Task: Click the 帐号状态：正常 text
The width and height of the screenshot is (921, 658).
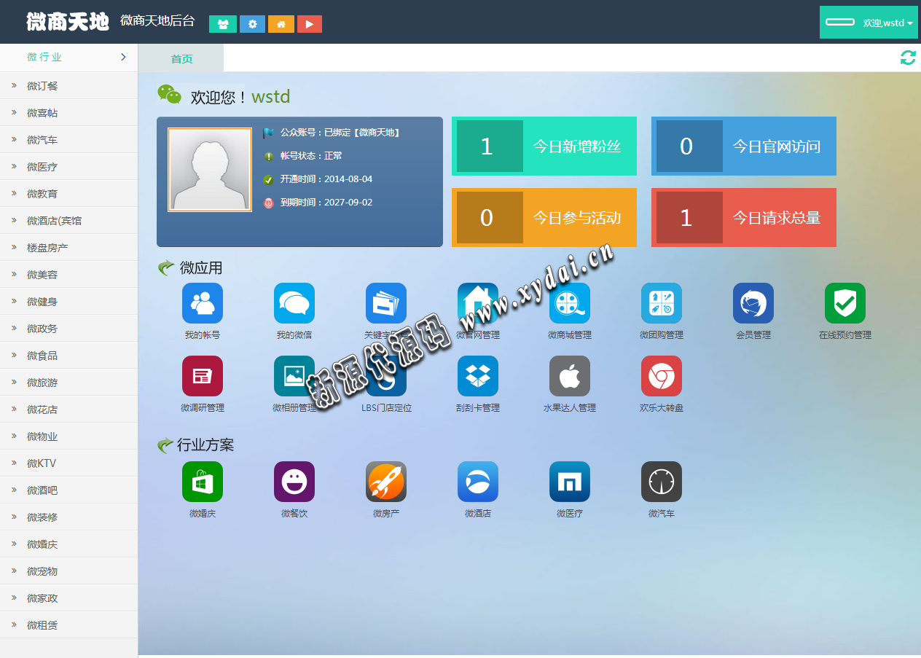Action: click(311, 156)
